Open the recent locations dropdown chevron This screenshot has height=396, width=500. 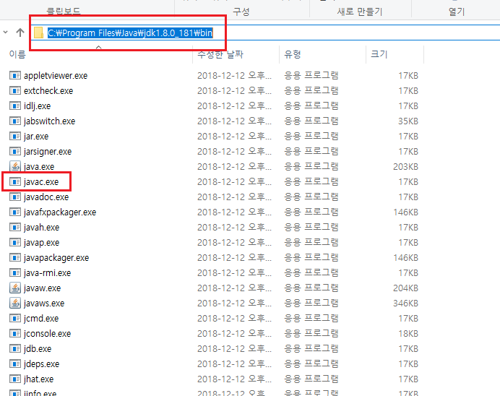click(x=6, y=33)
